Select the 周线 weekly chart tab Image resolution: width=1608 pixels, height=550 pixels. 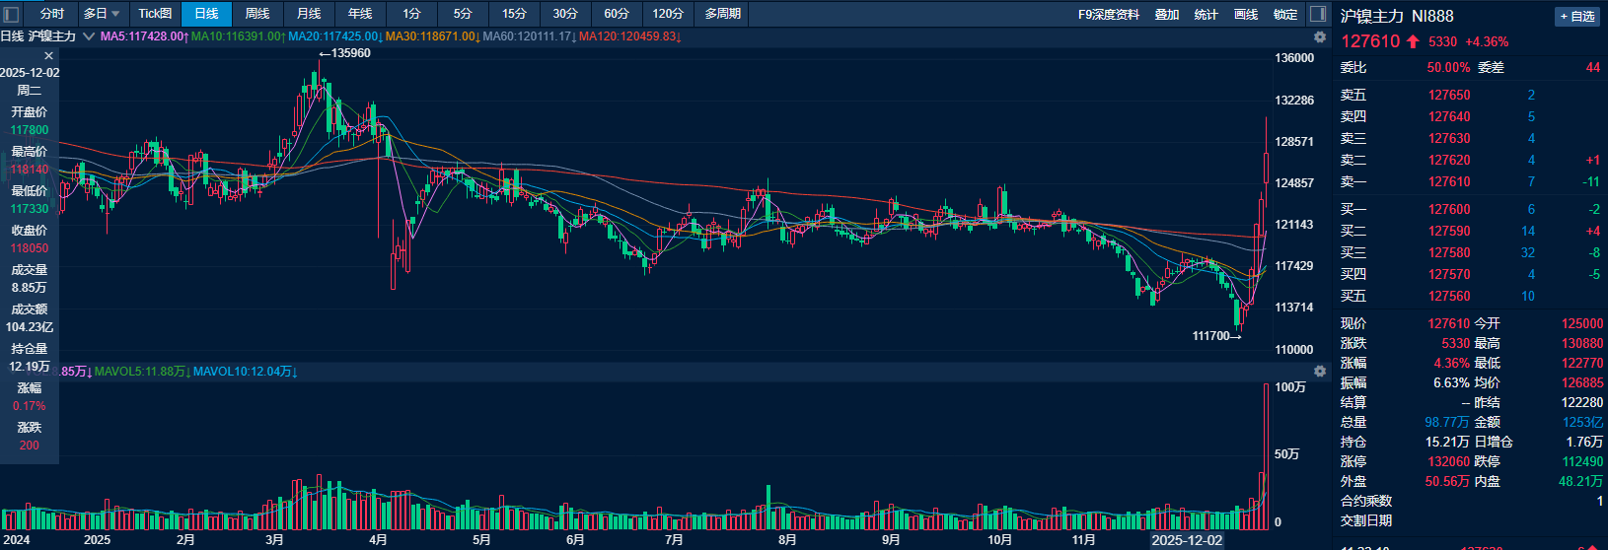tap(257, 14)
